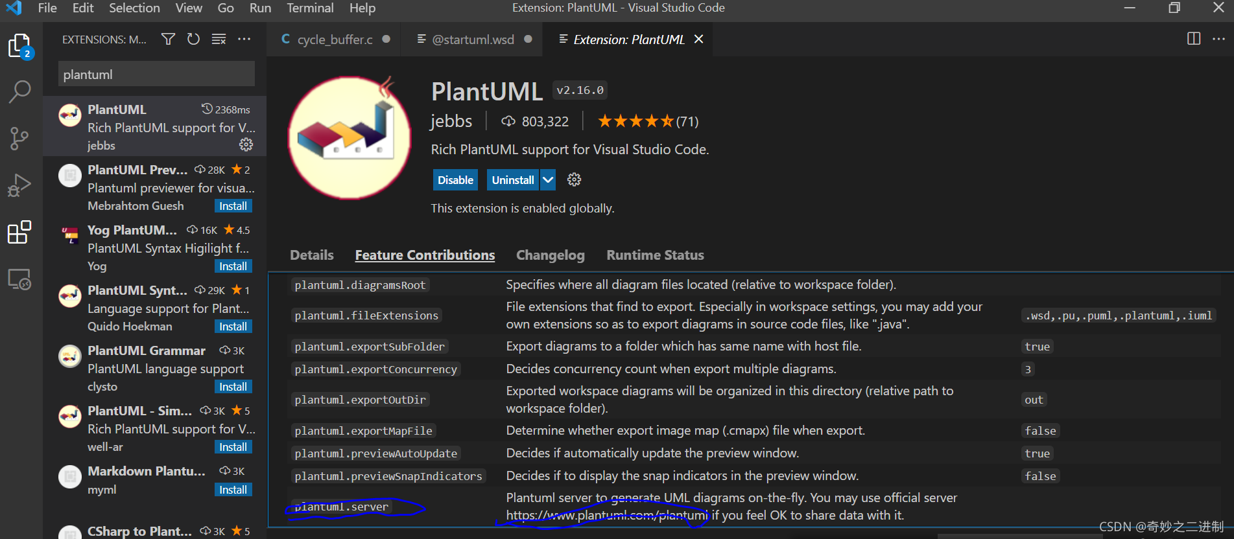The width and height of the screenshot is (1234, 539).
Task: Click the plantuml.previewAutoUpdate setting name
Action: tap(375, 453)
